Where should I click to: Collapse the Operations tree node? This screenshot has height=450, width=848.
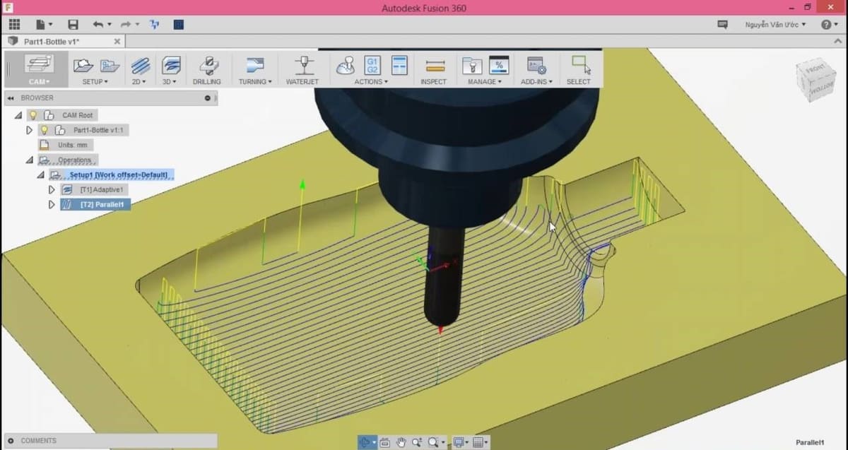coord(30,160)
